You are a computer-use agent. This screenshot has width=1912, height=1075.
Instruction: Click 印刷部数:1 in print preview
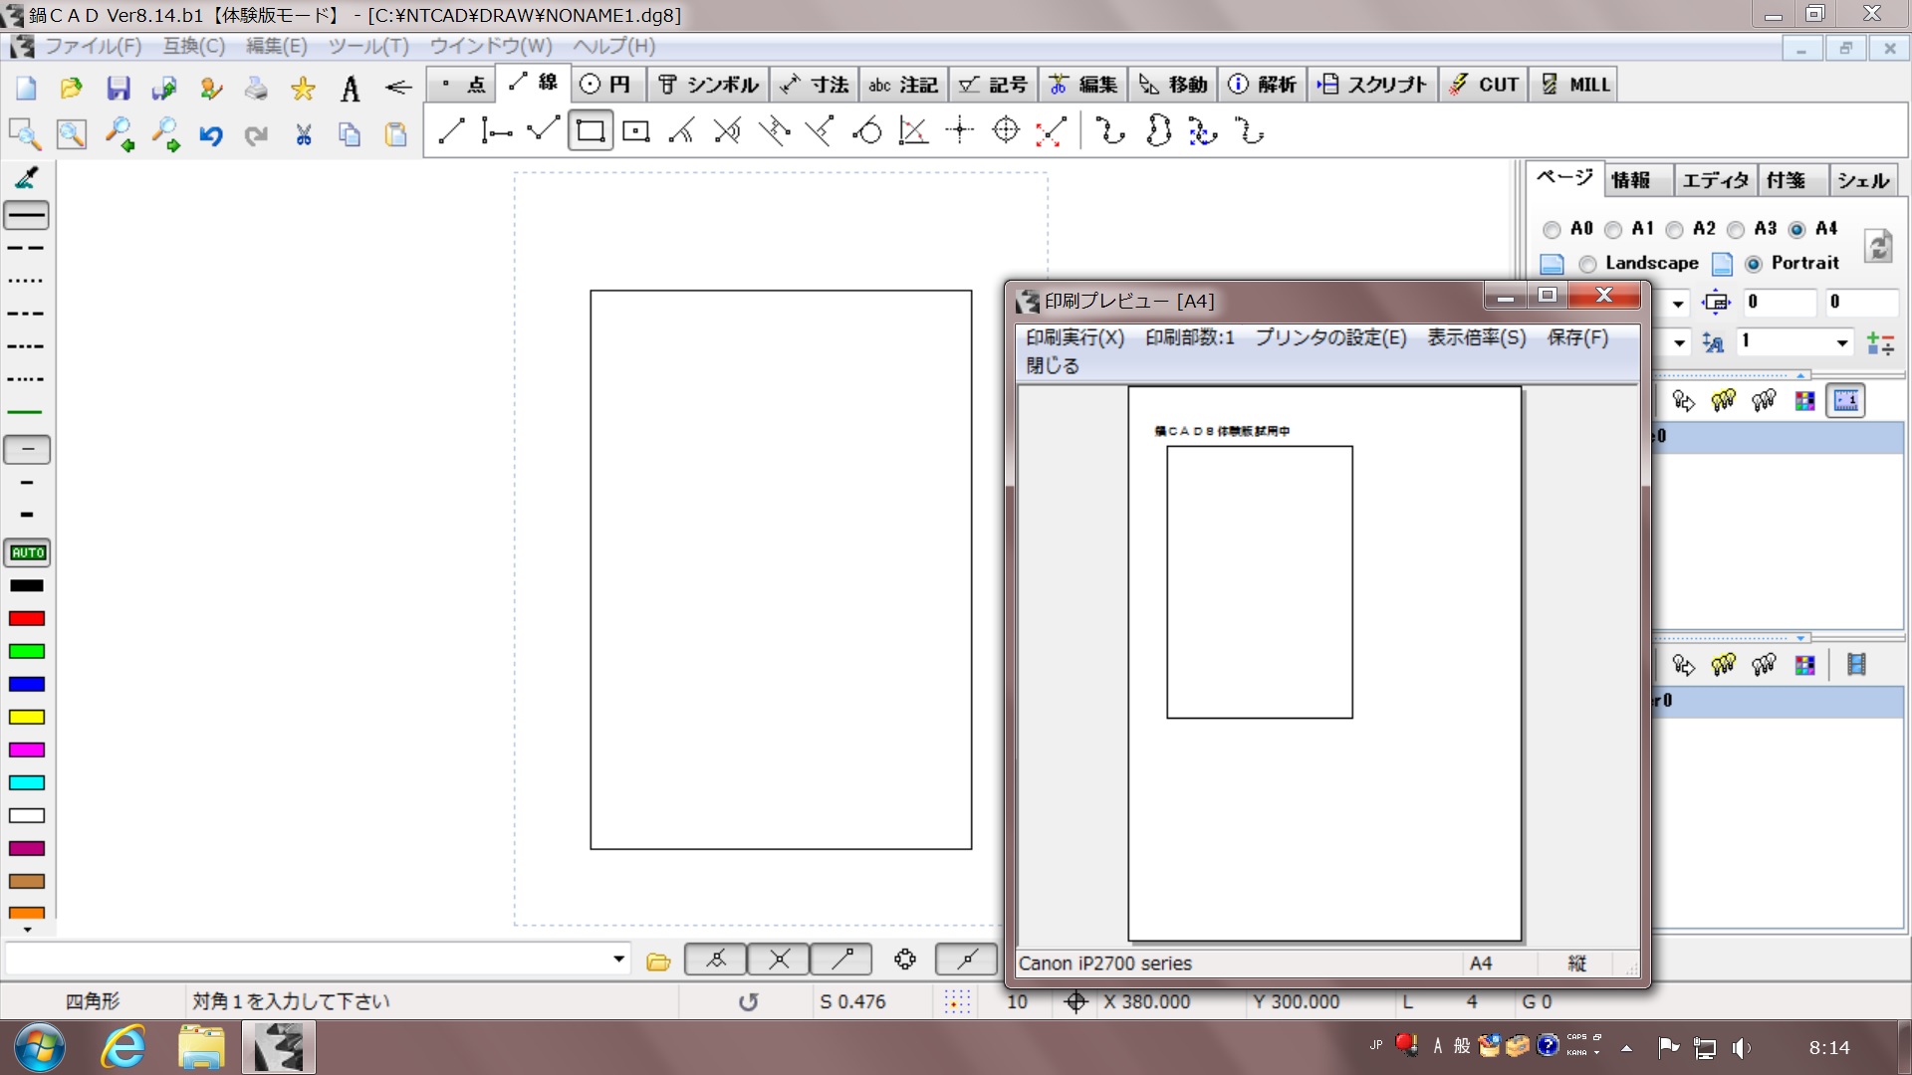click(1189, 337)
